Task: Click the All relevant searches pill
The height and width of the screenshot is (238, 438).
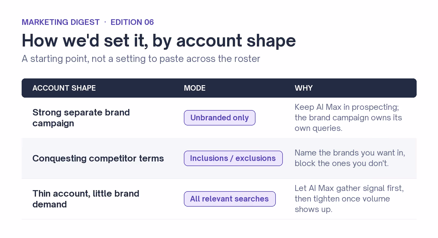Action: (x=230, y=199)
